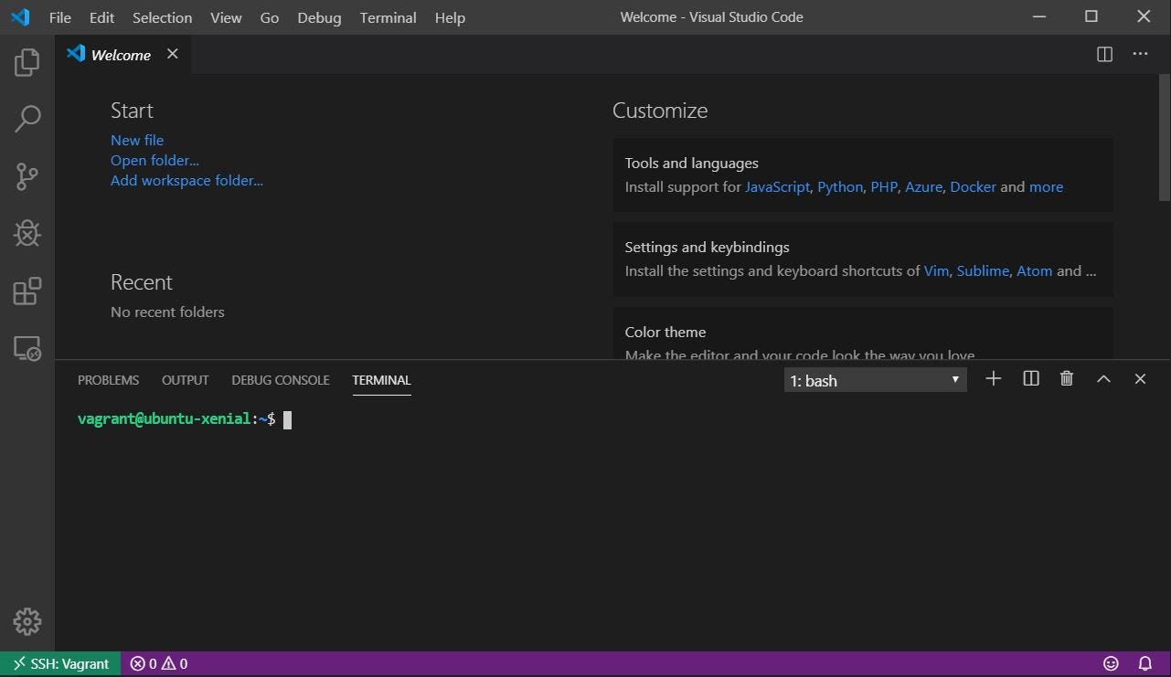Screen dimensions: 1171x677
Task: Split the terminal pane
Action: (x=1029, y=378)
